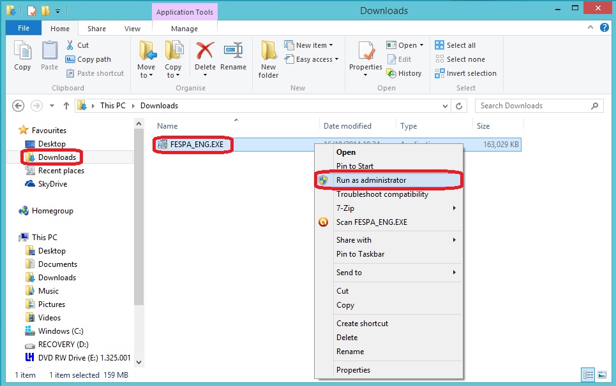616x386 pixels.
Task: Click Copy path in the ribbon
Action: (x=88, y=59)
